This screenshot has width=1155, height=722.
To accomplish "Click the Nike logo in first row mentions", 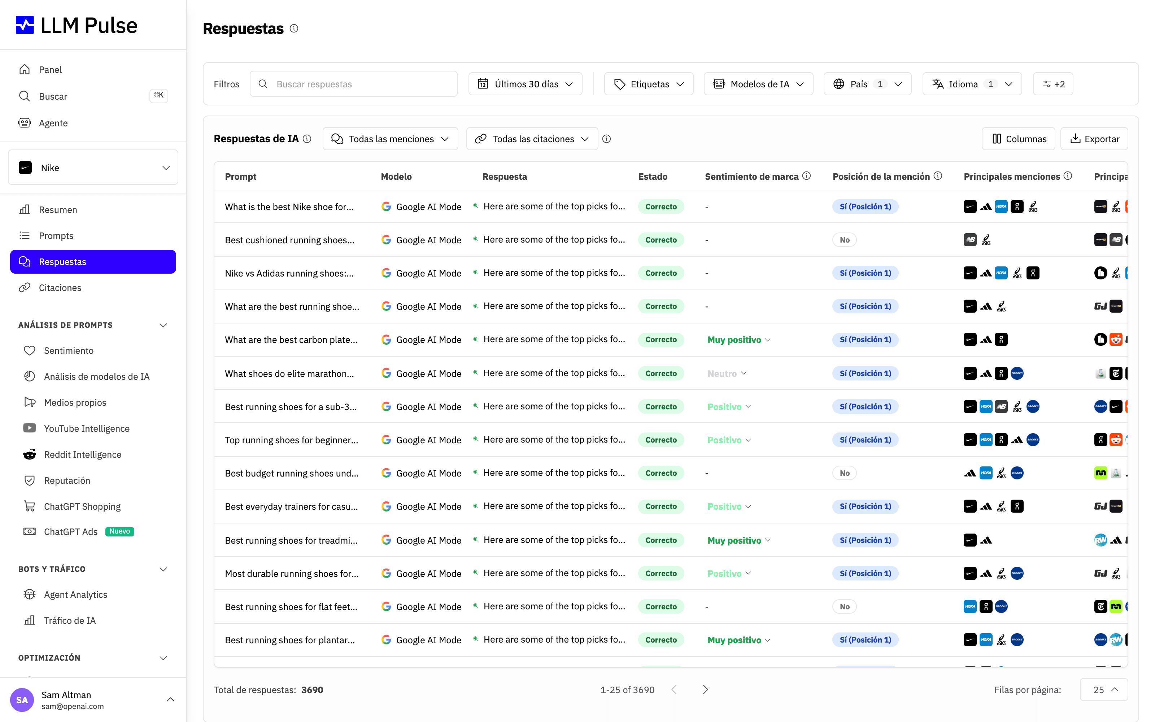I will point(970,207).
